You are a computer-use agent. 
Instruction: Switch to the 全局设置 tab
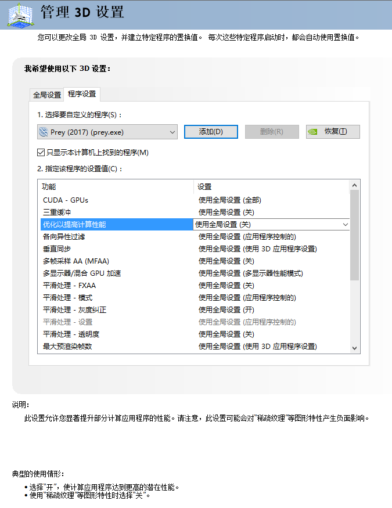pyautogui.click(x=46, y=95)
